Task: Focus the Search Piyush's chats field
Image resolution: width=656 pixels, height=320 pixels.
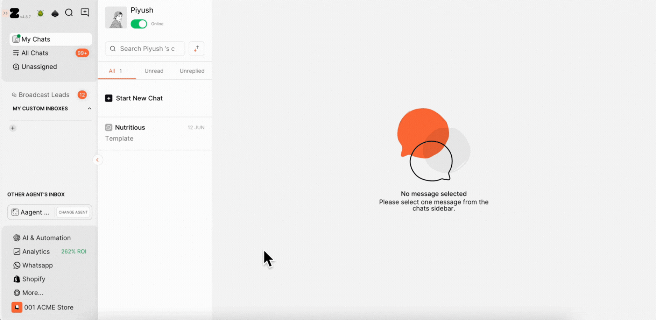Action: [145, 49]
